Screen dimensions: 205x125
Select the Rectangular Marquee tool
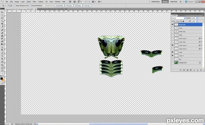[2, 15]
